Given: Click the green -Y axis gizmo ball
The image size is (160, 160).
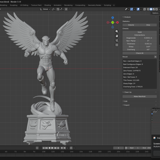Looking at the screenshot, I should point(113,22).
